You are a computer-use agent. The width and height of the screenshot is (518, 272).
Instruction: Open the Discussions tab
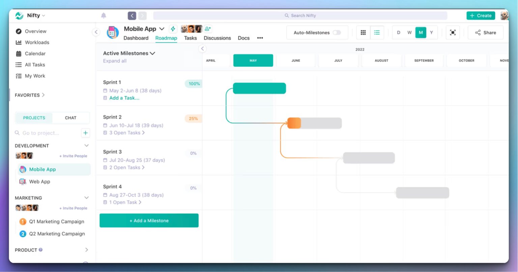(217, 38)
